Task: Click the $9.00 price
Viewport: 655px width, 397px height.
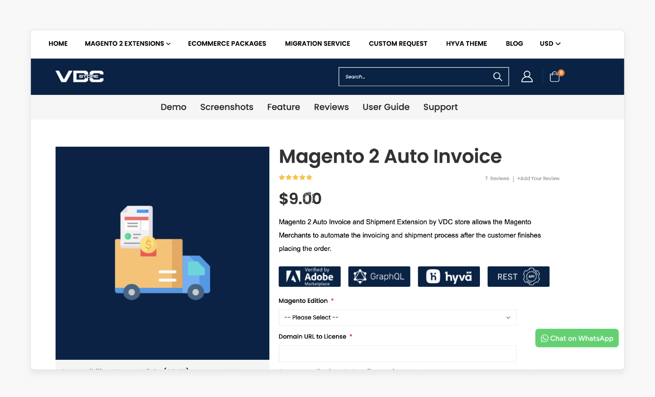Action: [x=300, y=199]
